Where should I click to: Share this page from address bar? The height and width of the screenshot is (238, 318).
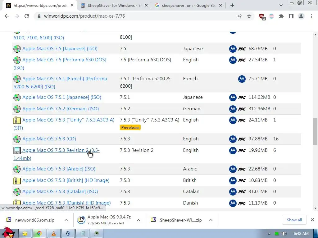(239, 16)
